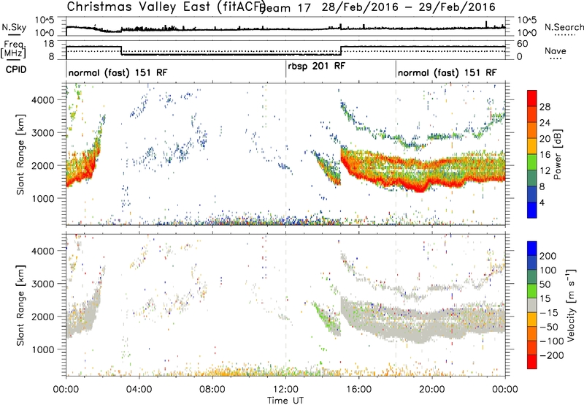Click the '28' tick on the Power scale
The image size is (584, 405).
pyautogui.click(x=545, y=107)
